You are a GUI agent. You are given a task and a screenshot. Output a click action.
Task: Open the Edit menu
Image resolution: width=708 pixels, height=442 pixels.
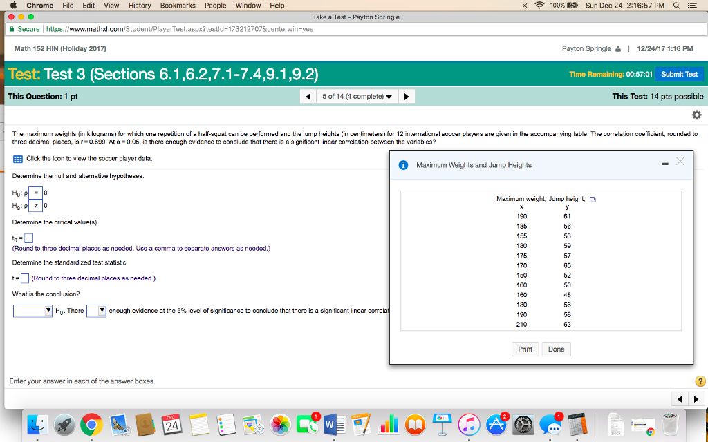click(88, 6)
